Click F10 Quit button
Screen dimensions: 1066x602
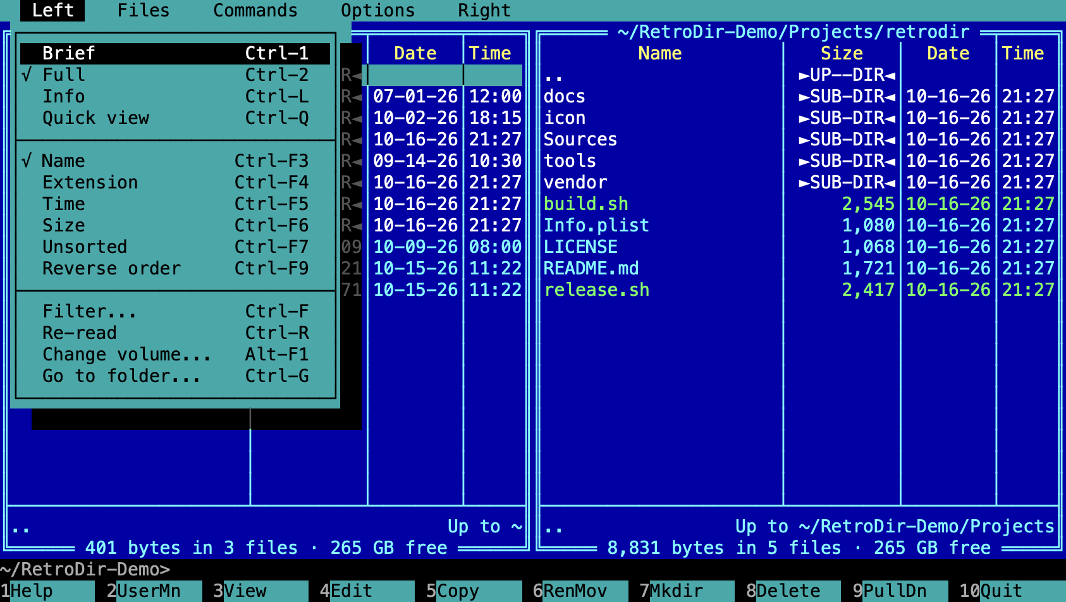tap(1012, 591)
